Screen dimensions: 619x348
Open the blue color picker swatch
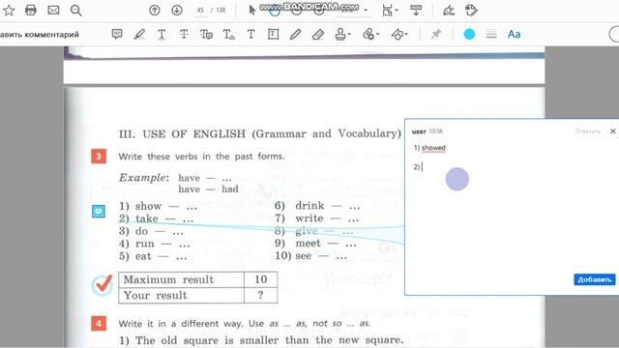[x=469, y=35]
